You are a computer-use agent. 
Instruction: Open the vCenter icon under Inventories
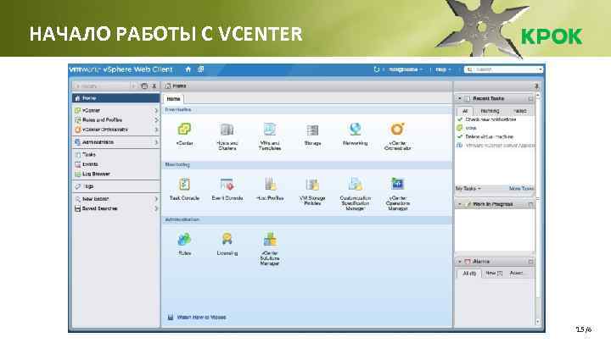click(184, 130)
